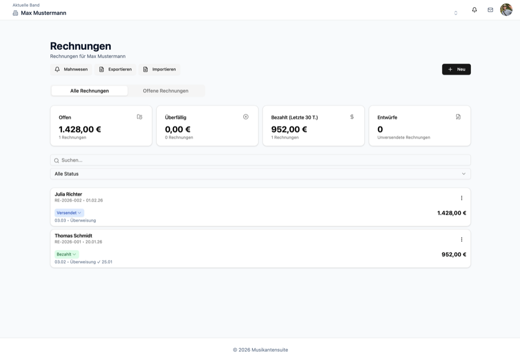520x360 pixels.
Task: Click the 952,00 € amount on Thomas Schmidt row
Action: [454, 254]
